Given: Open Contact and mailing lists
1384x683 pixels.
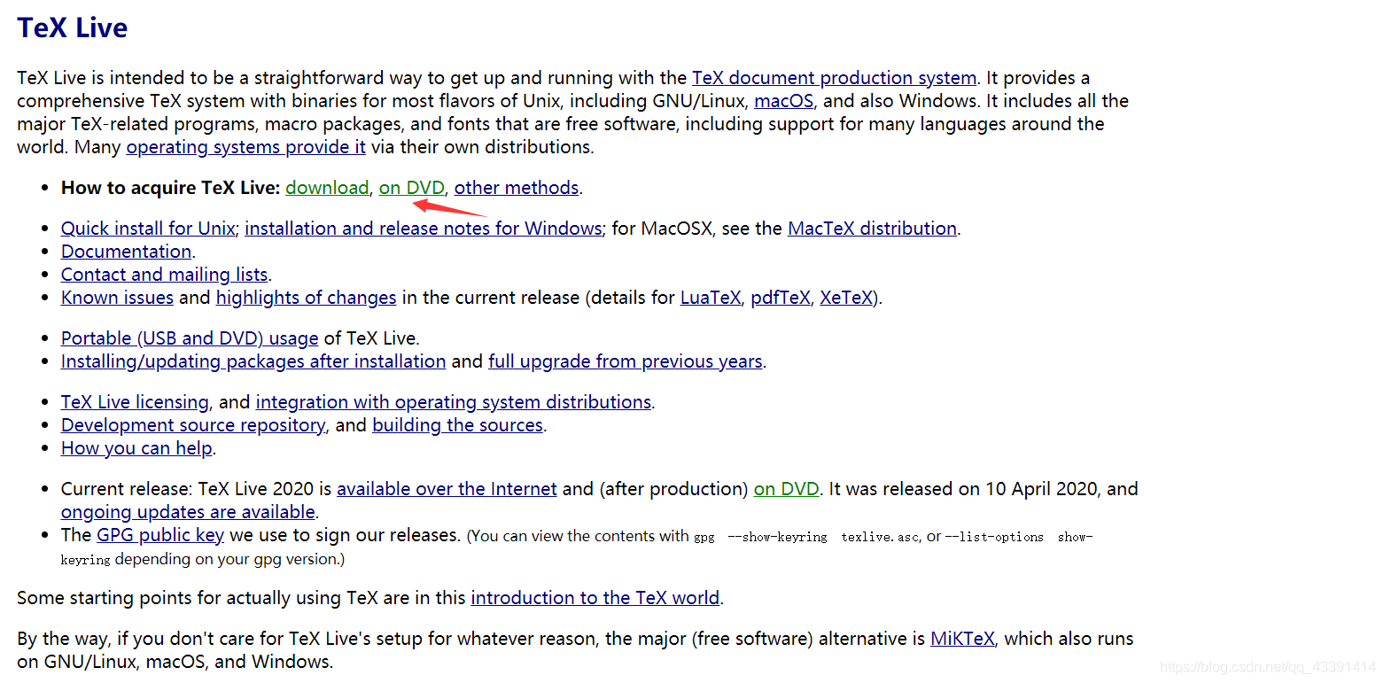Looking at the screenshot, I should [x=164, y=275].
